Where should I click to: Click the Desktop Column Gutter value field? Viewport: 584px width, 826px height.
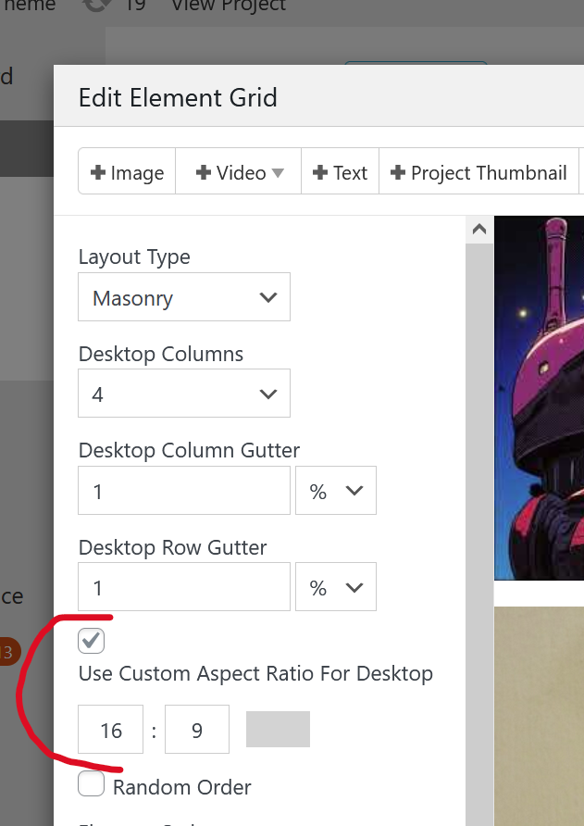[184, 491]
